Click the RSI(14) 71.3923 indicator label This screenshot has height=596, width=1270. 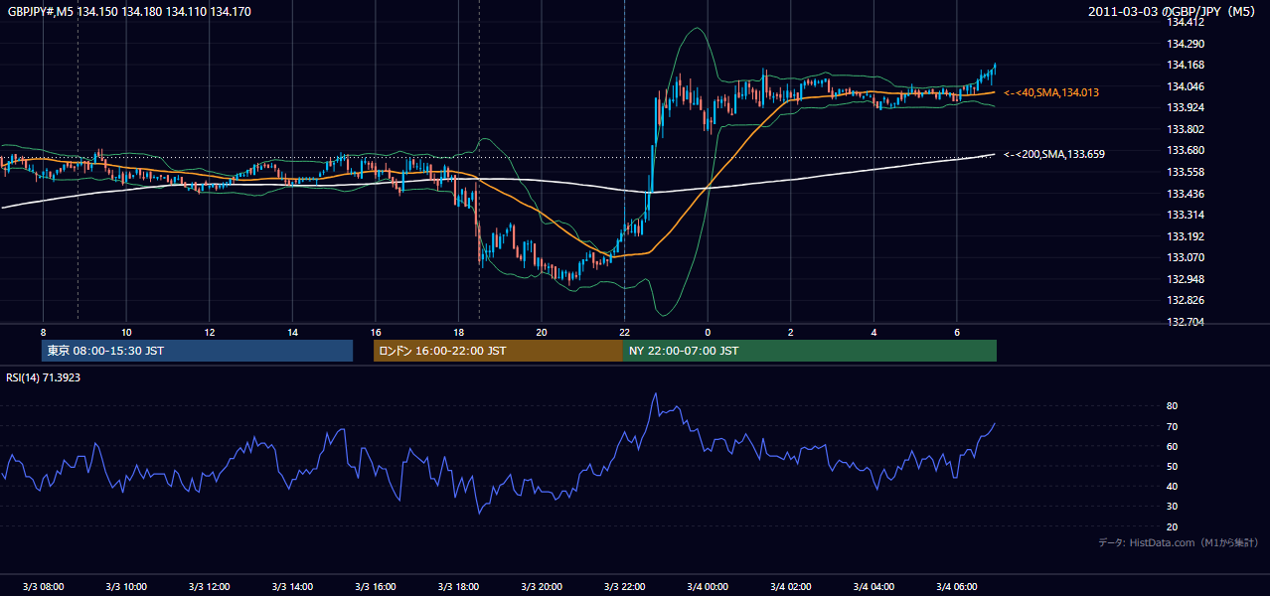[42, 378]
